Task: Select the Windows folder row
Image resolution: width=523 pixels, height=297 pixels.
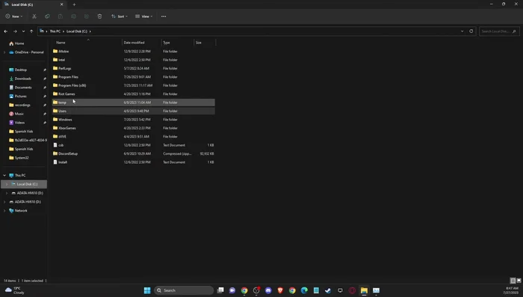Action: [x=134, y=120]
